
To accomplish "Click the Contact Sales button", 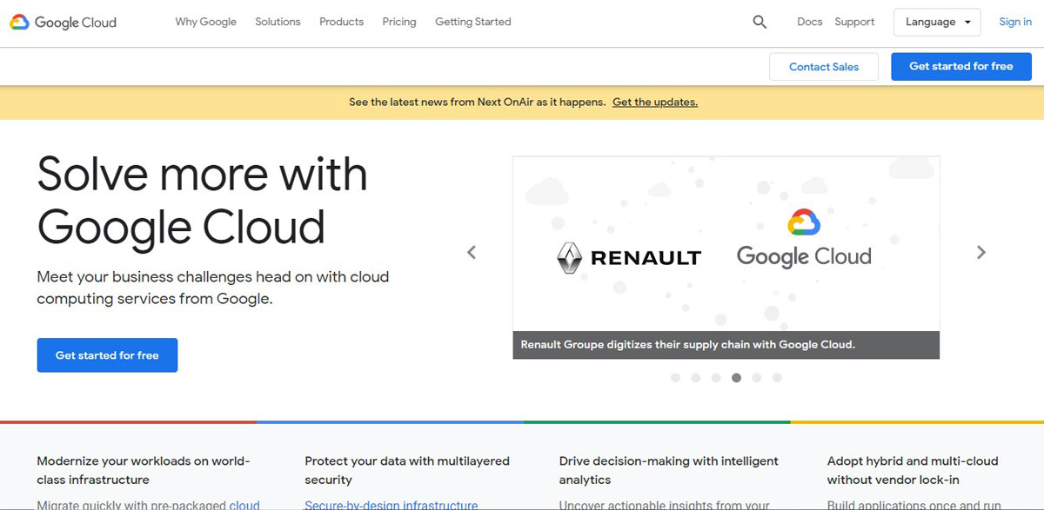I will pos(824,67).
